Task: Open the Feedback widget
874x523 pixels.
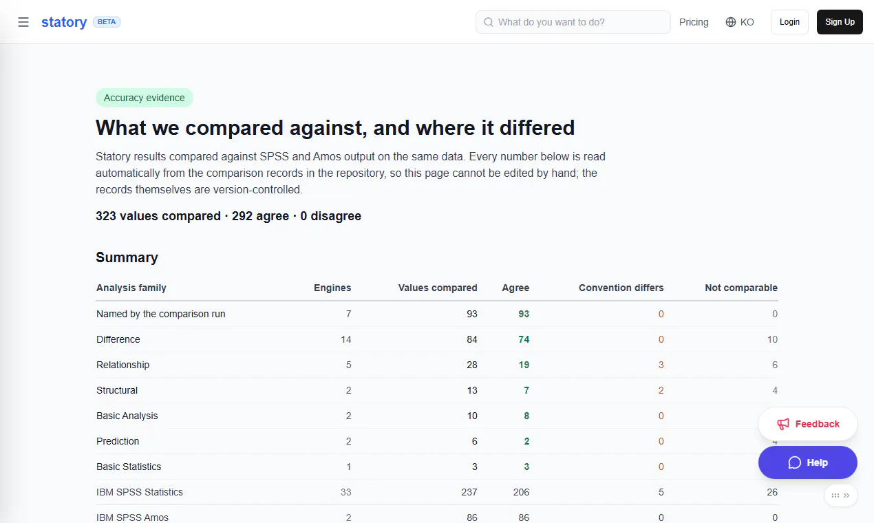Action: click(x=808, y=424)
